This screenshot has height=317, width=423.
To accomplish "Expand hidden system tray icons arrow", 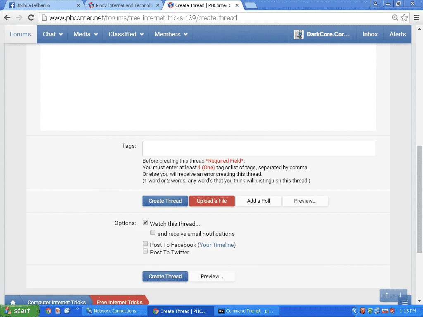I will [x=354, y=311].
